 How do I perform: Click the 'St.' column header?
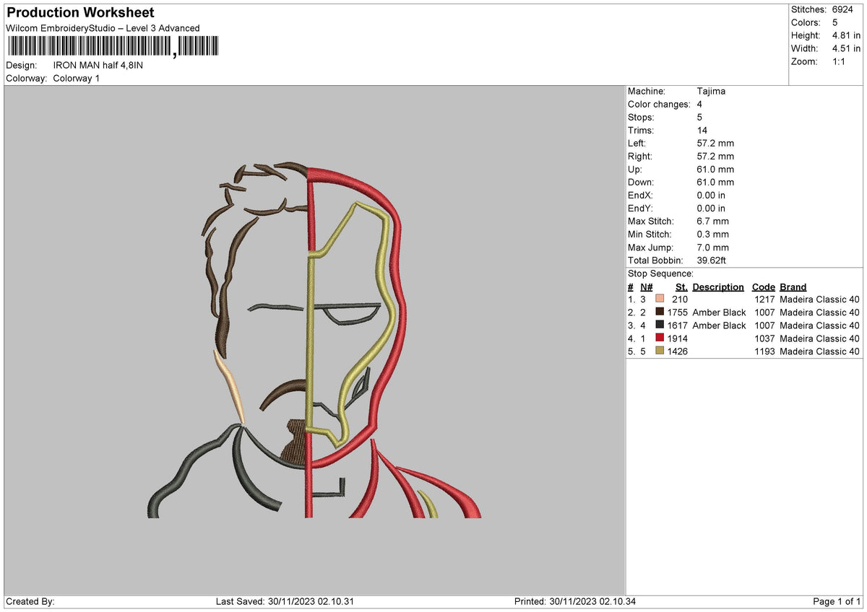click(x=681, y=287)
